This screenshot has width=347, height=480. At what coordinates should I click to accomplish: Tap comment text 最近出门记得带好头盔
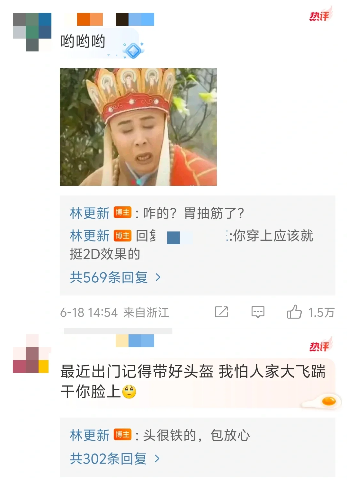coord(137,371)
